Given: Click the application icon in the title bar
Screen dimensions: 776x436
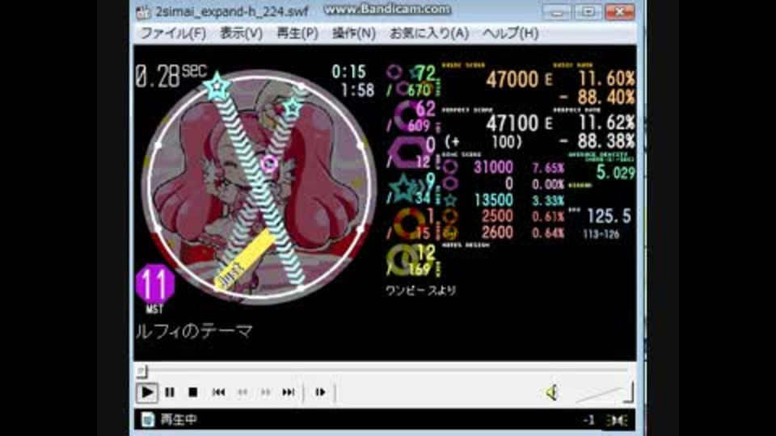Looking at the screenshot, I should (143, 12).
